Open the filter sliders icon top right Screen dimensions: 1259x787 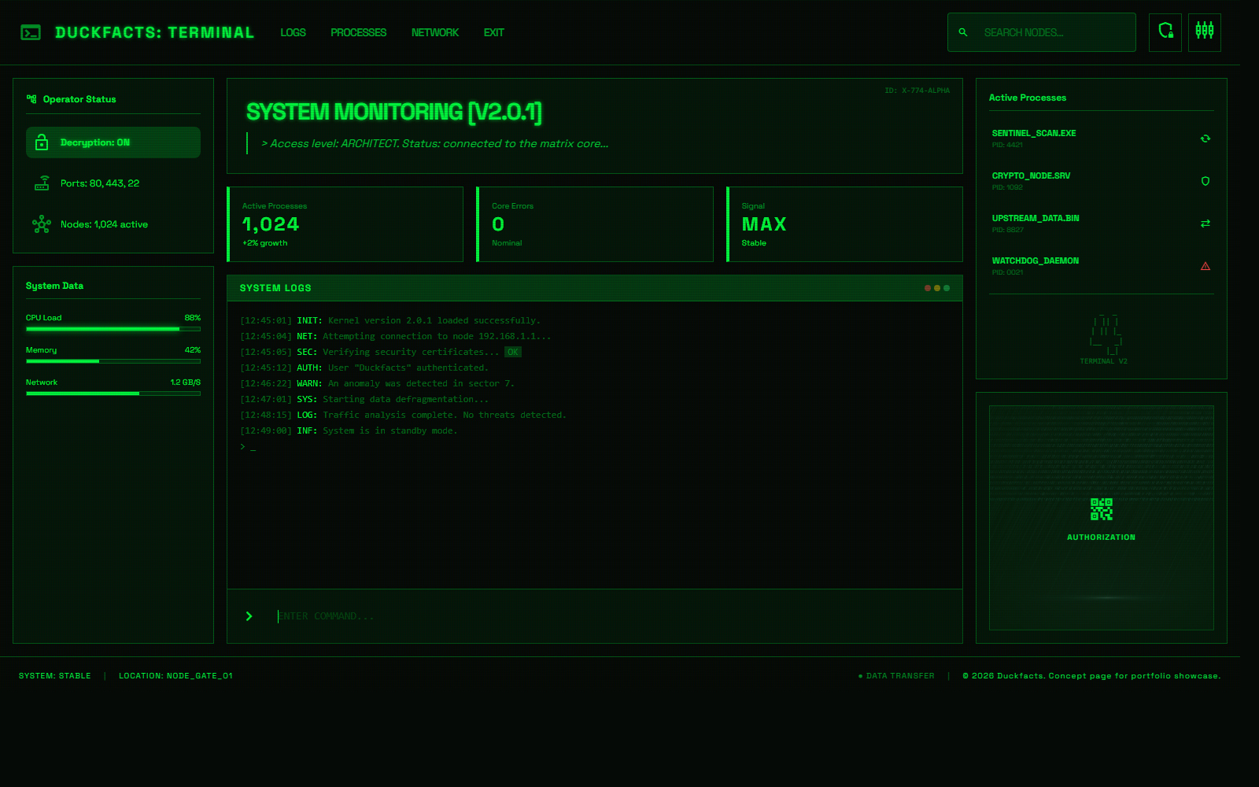point(1205,32)
